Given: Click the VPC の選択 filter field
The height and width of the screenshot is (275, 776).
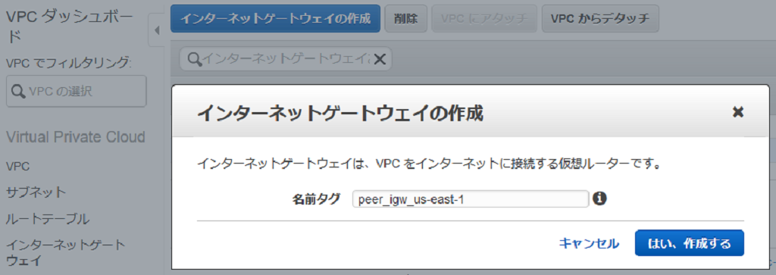Looking at the screenshot, I should pos(77,91).
